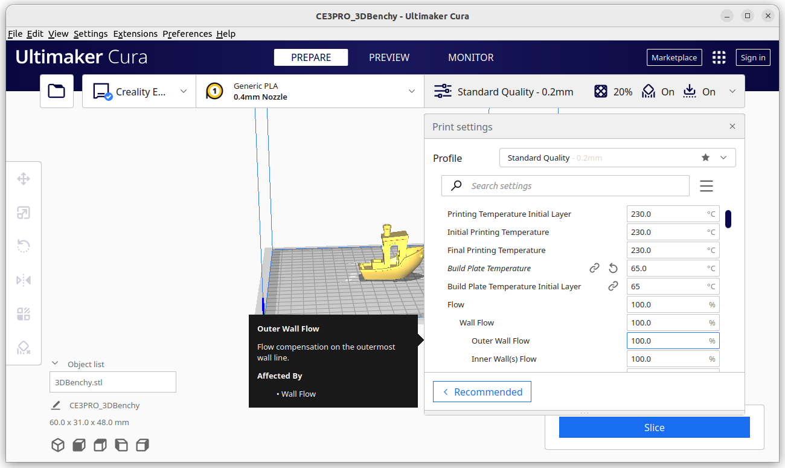The image size is (785, 468).
Task: Switch back to Recommended settings
Action: (482, 392)
